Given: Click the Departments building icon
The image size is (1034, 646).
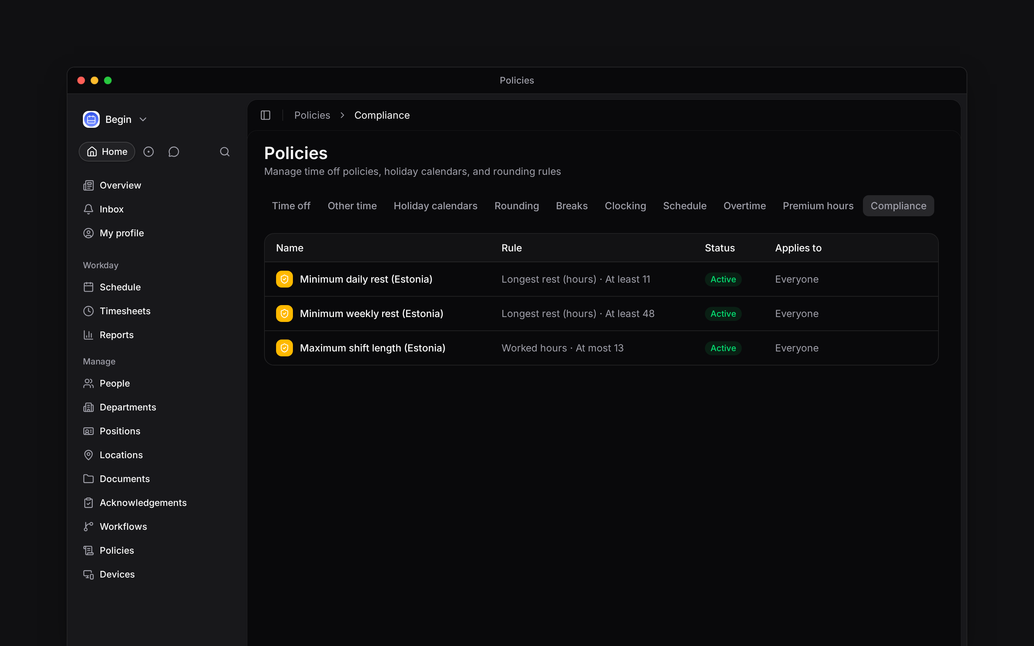Looking at the screenshot, I should (89, 407).
